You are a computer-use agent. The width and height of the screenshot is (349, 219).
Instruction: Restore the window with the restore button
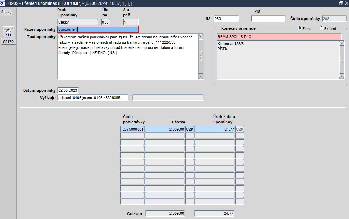[341, 3]
